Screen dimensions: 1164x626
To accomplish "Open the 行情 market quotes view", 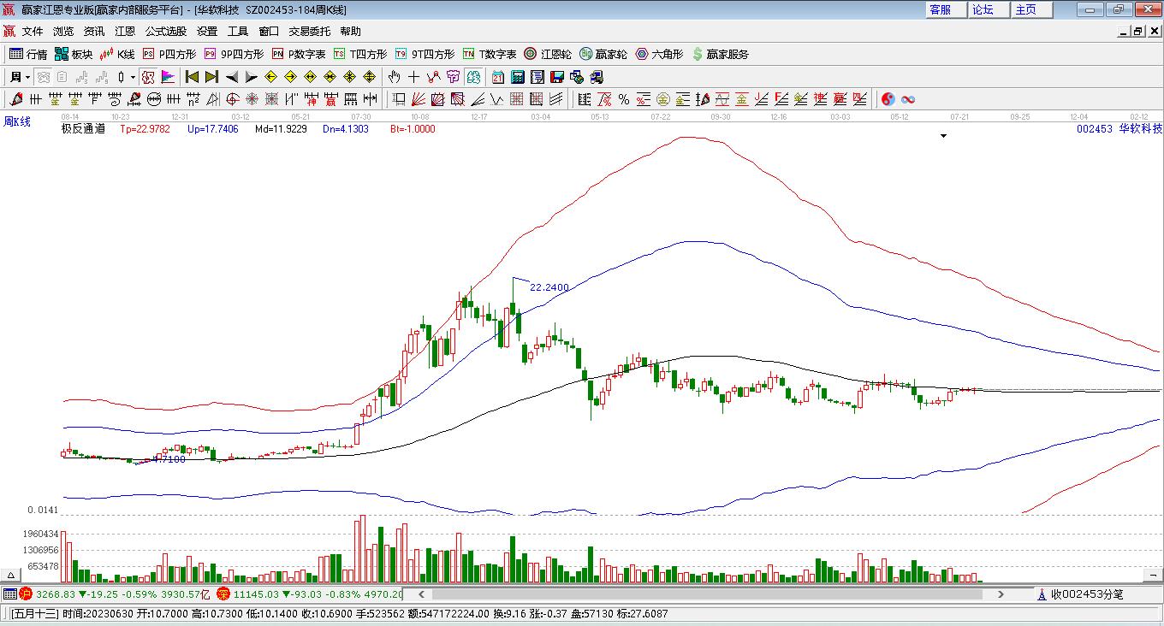I will tap(28, 54).
